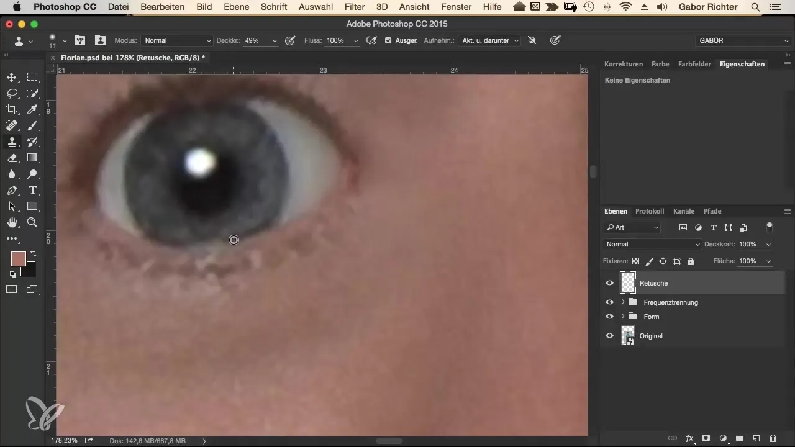Swap foreground and background colors
Screen dimensions: 795x447
tap(33, 253)
